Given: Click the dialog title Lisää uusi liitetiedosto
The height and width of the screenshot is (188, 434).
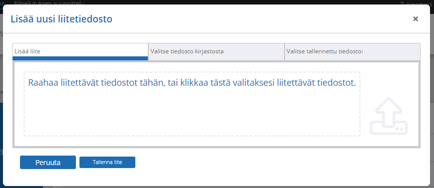Looking at the screenshot, I should (x=61, y=19).
